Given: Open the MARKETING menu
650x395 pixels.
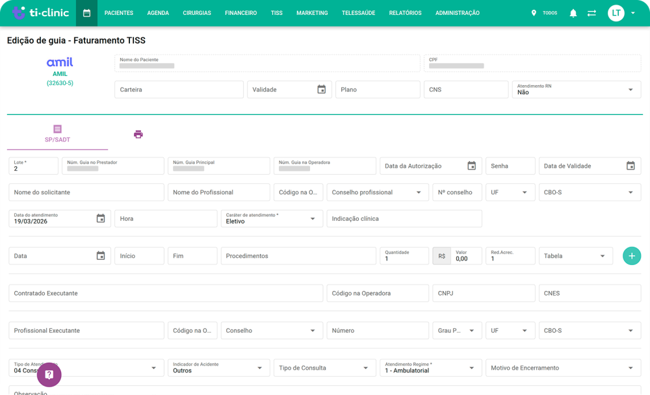Looking at the screenshot, I should [312, 13].
